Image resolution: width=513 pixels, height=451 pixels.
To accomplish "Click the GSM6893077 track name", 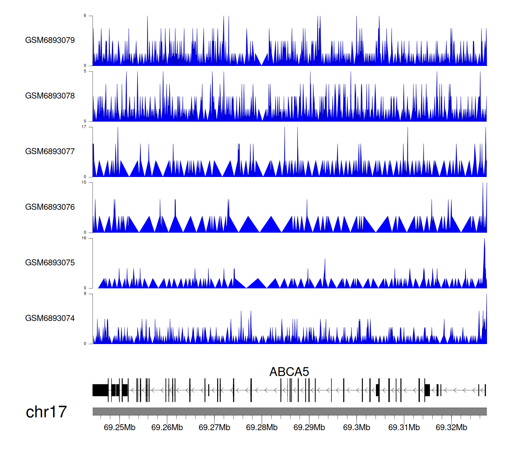I will click(x=50, y=151).
